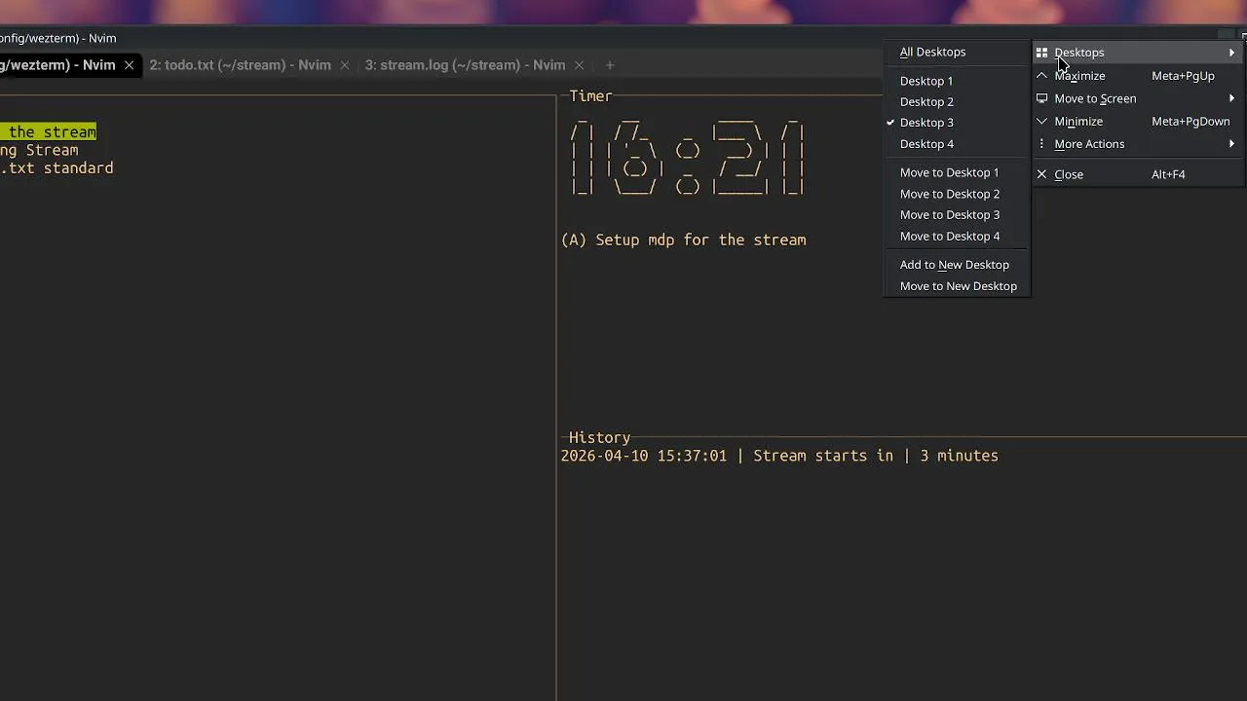Image resolution: width=1247 pixels, height=701 pixels.
Task: Select Desktop 1 in the submenu
Action: pyautogui.click(x=956, y=81)
